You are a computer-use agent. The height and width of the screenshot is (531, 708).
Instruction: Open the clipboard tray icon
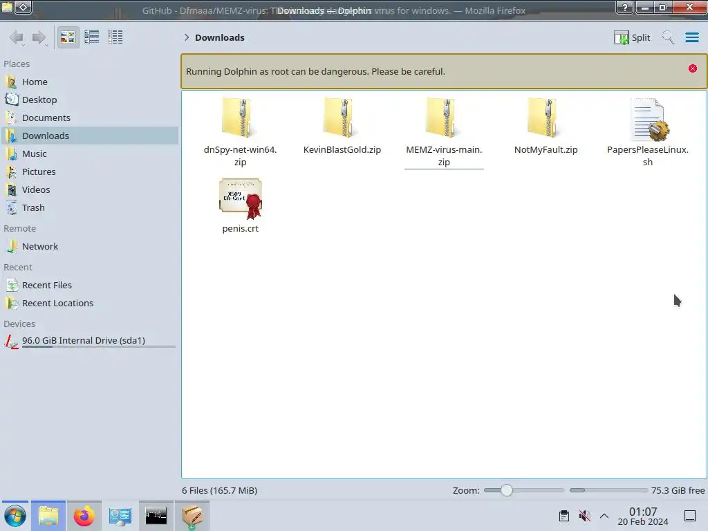coord(564,516)
